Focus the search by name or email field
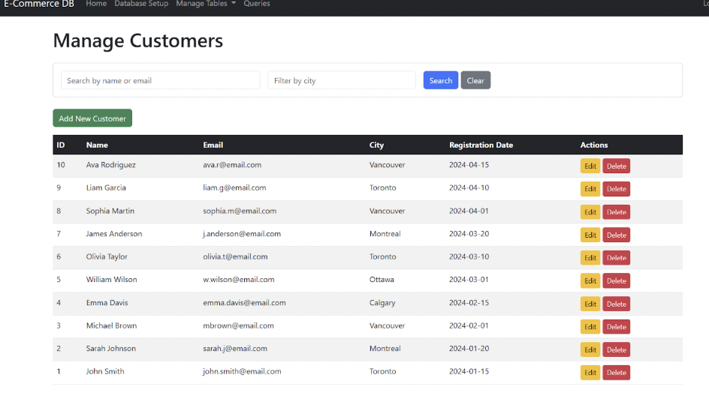Screen dimensions: 709x399 pos(160,80)
